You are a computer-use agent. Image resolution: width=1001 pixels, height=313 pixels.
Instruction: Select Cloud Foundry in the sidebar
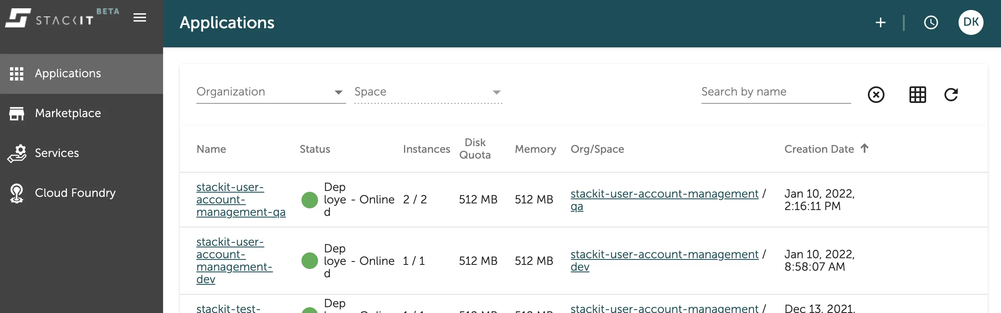point(82,193)
